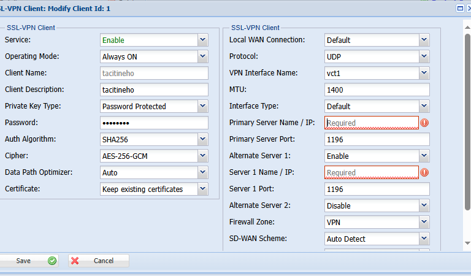Focus the Password field
471x276 pixels.
pos(154,123)
